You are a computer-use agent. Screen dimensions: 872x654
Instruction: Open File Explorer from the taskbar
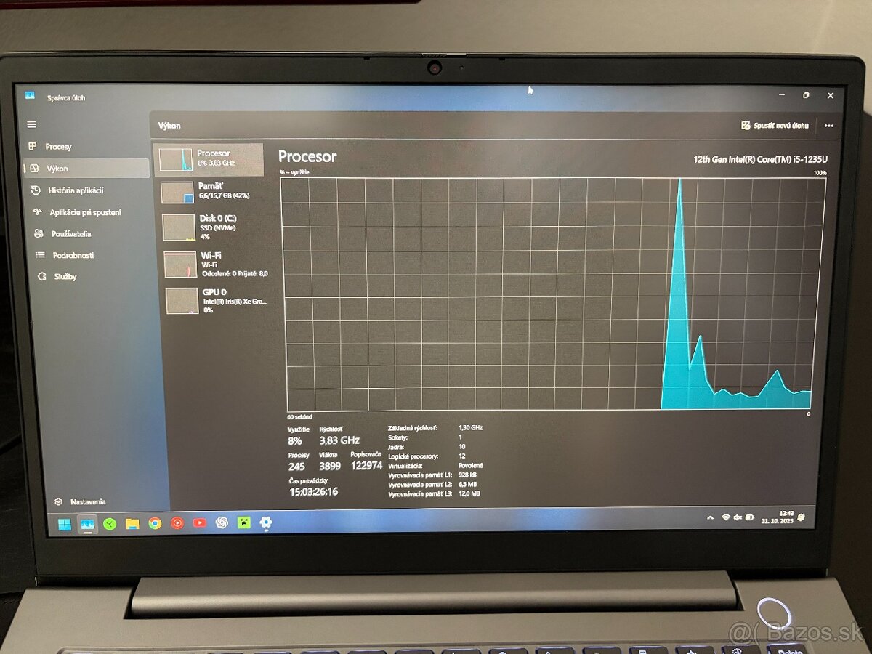pos(132,522)
